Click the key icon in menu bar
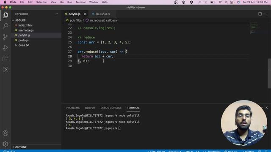271x152 pixels. coord(199,2)
